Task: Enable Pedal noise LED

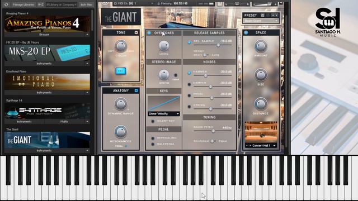Action: click(x=189, y=95)
